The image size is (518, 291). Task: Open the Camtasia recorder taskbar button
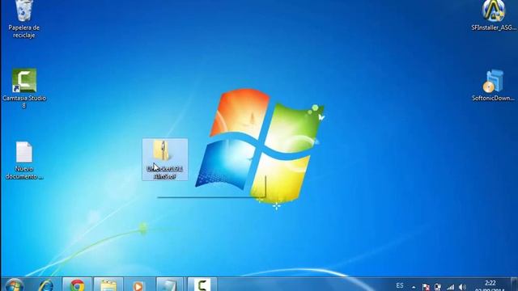click(x=202, y=285)
